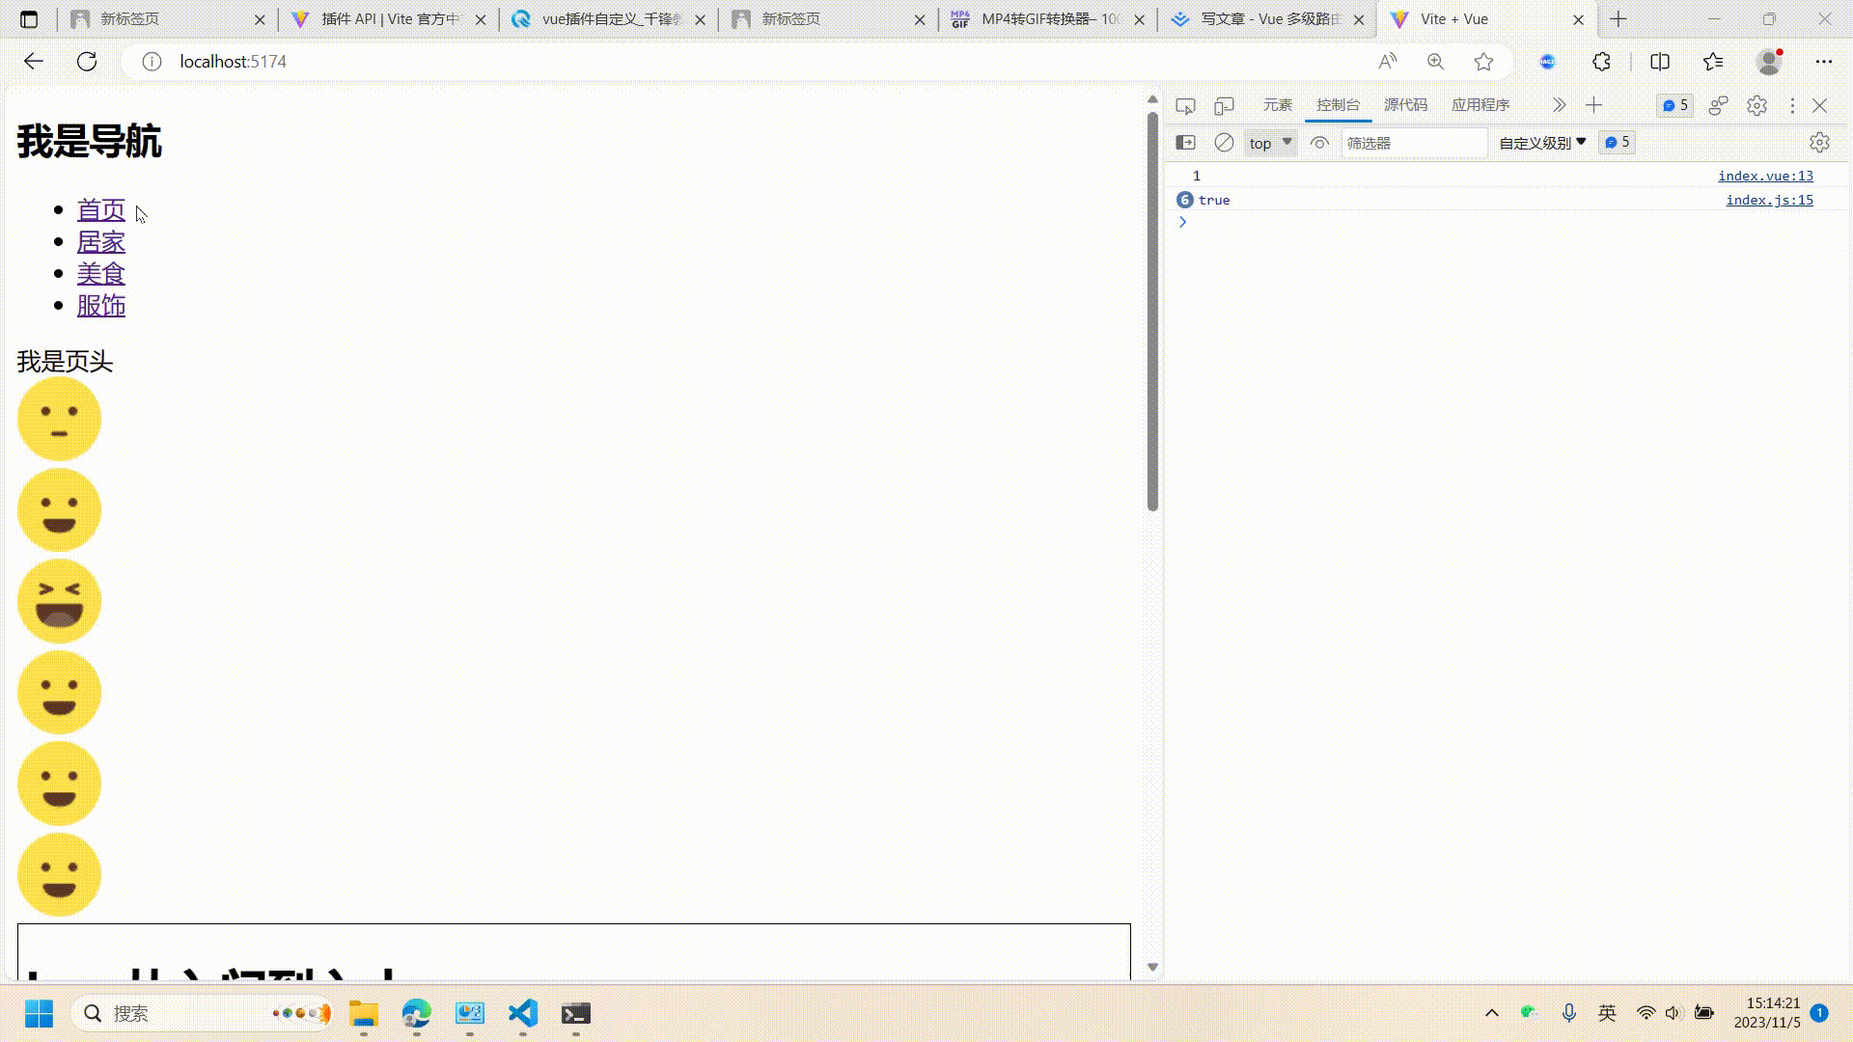Open Visual Studio Code from the taskbar
Viewport: 1853px width, 1042px height.
click(522, 1013)
